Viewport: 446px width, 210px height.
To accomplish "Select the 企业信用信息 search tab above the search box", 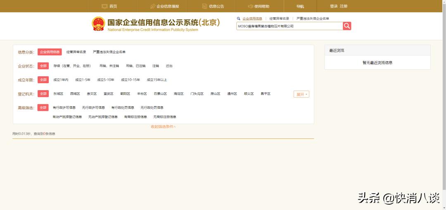I will [x=252, y=19].
